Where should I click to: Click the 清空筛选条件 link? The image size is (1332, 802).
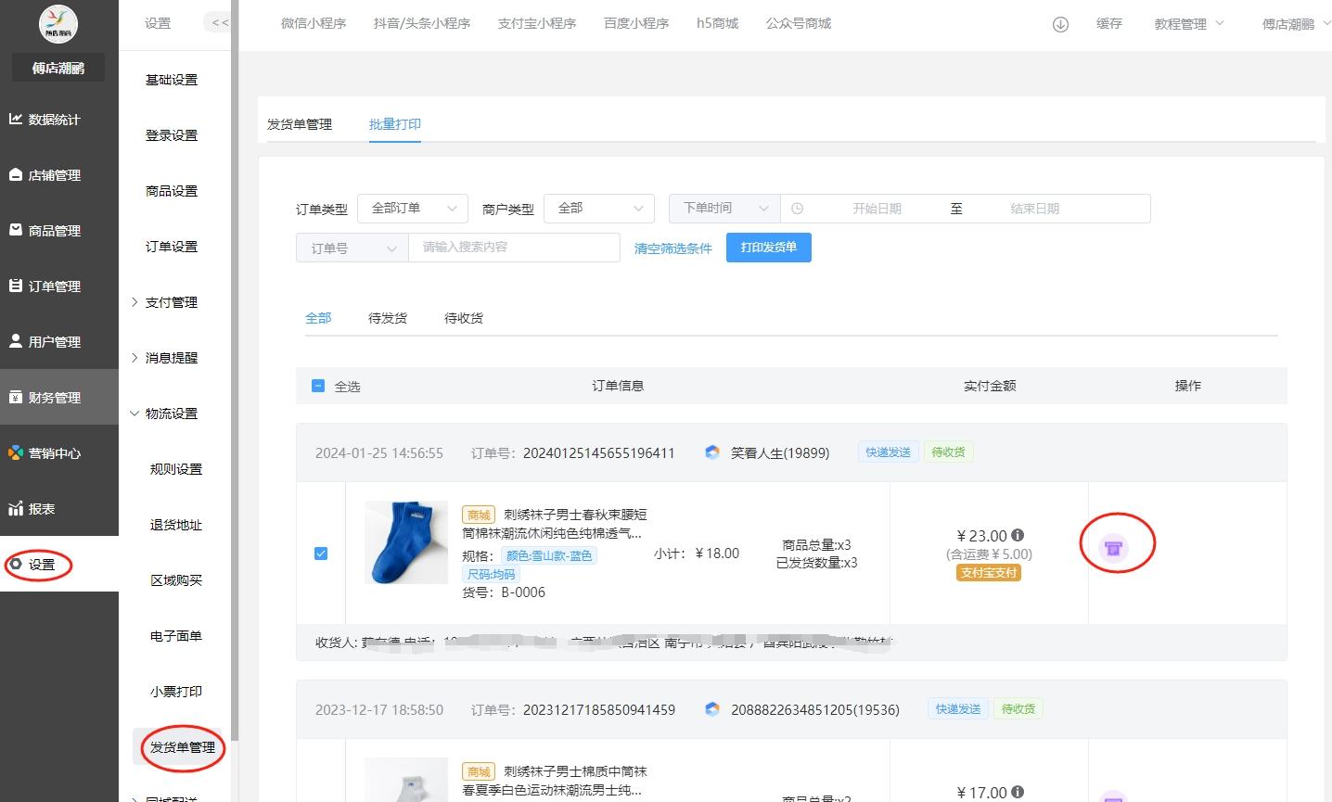click(672, 248)
